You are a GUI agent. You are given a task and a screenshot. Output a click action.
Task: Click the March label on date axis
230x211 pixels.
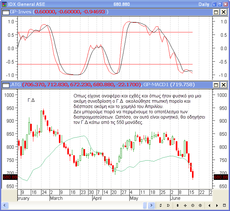[56, 198]
